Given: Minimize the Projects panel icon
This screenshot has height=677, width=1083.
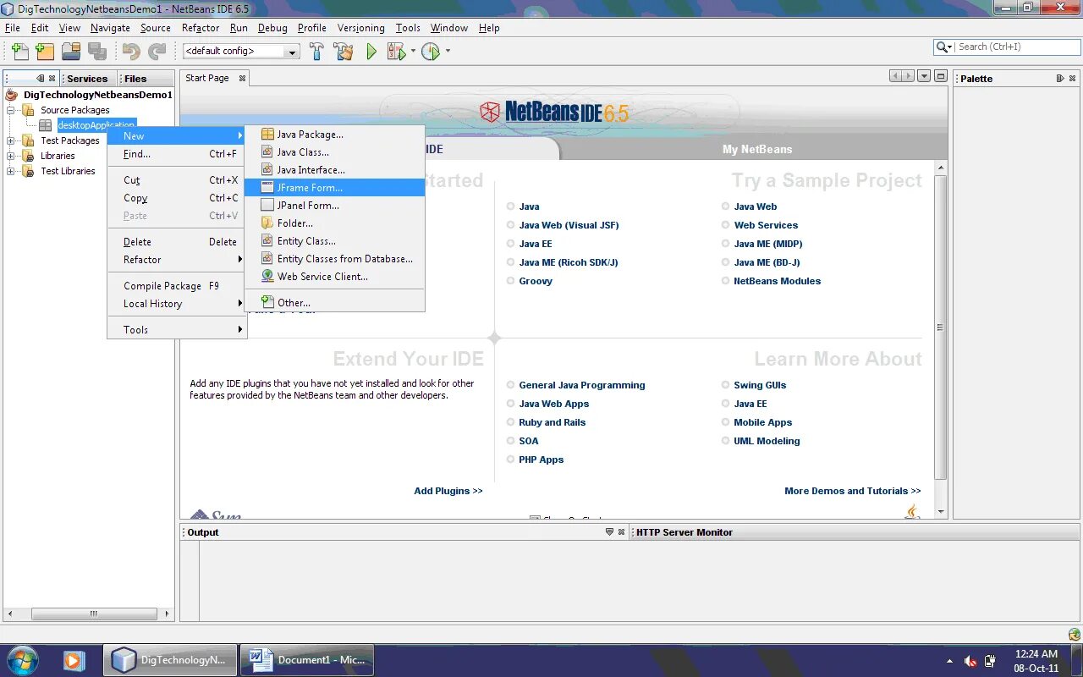Looking at the screenshot, I should coord(41,79).
